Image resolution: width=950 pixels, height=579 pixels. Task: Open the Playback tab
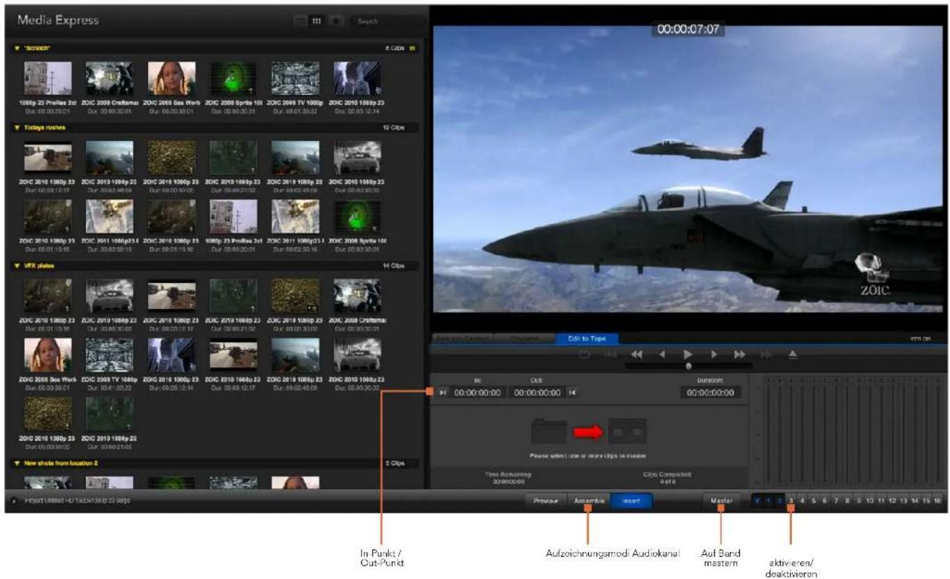point(526,338)
